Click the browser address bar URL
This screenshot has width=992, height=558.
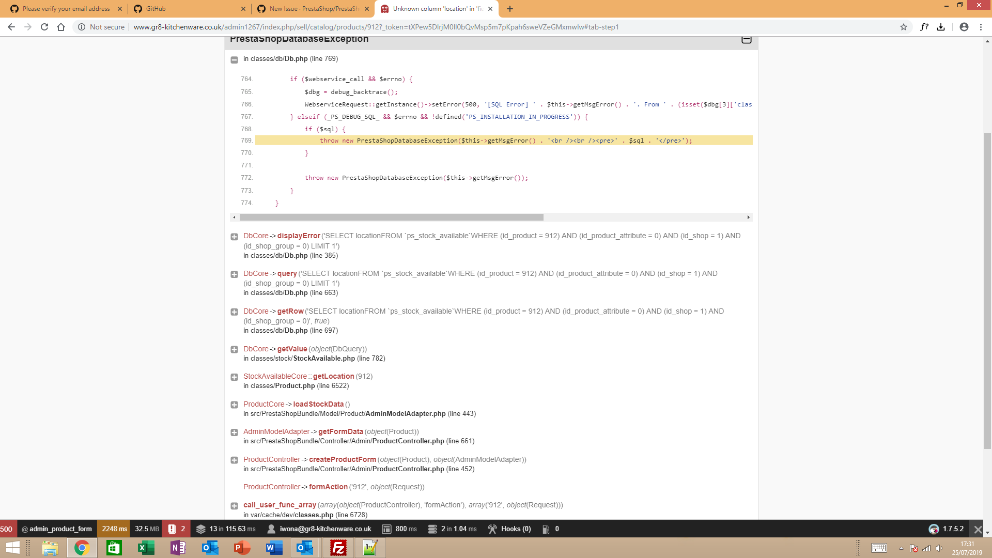coord(376,27)
